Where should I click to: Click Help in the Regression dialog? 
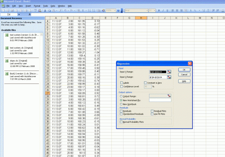click(184, 81)
